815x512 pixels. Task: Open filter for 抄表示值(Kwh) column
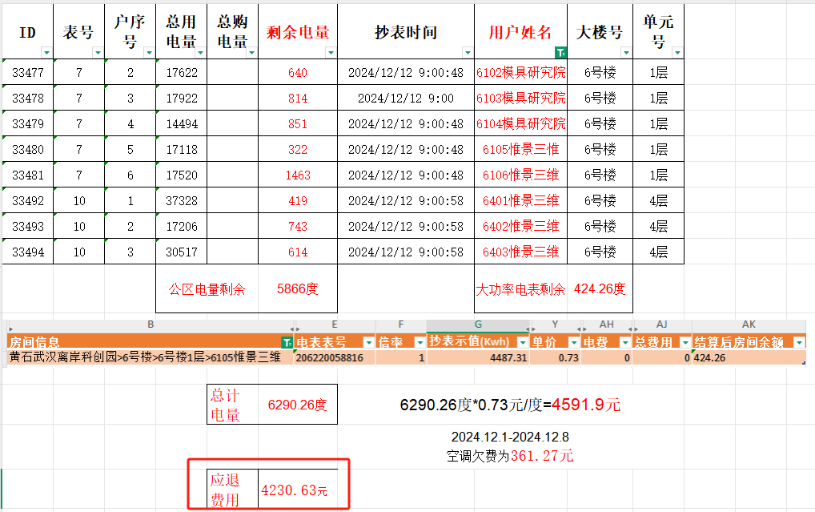coord(522,342)
